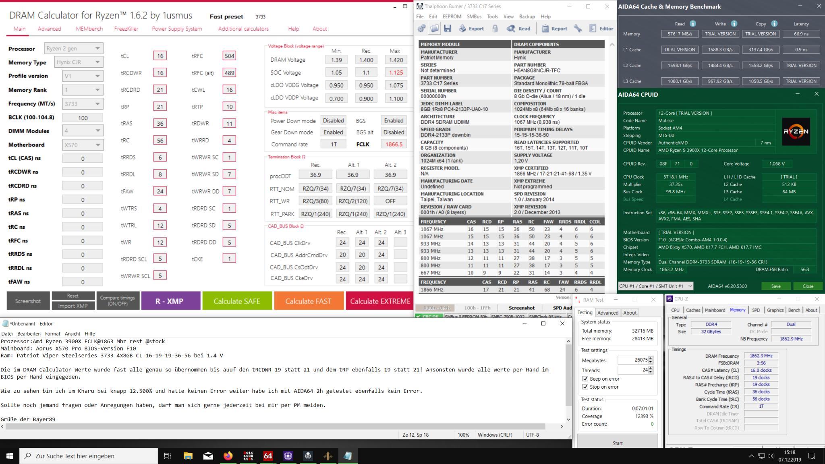The height and width of the screenshot is (464, 825).
Task: Click the Start button in RAM Test
Action: (617, 443)
